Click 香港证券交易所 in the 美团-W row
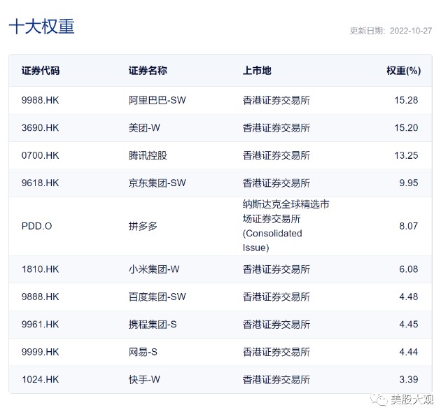Viewport: 448px width, 419px height. [276, 127]
